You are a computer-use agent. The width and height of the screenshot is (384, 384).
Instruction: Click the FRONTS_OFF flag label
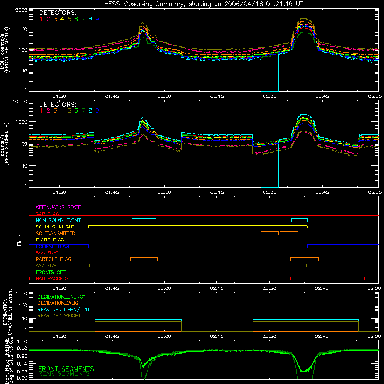click(x=51, y=272)
